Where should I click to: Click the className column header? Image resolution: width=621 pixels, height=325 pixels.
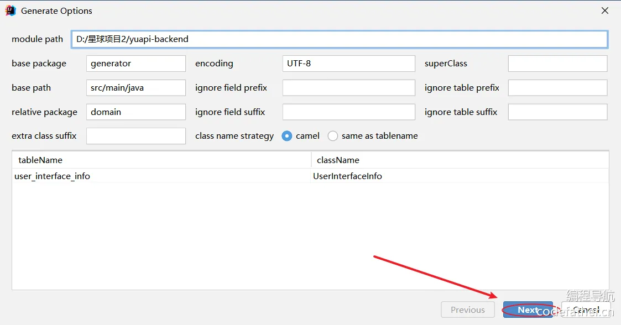pos(460,160)
